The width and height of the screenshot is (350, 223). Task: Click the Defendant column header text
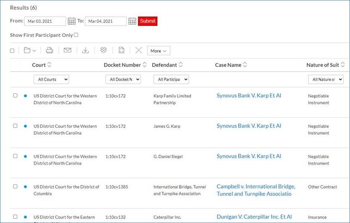164,65
